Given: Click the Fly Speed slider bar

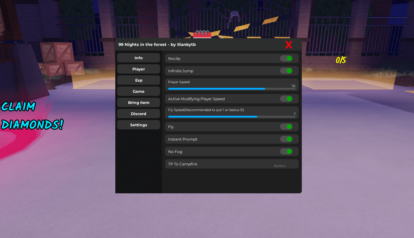Looking at the screenshot, I should tap(232, 117).
